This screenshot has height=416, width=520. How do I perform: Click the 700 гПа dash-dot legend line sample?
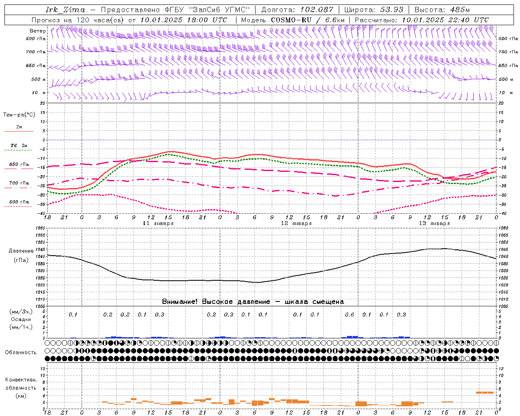tap(18, 188)
